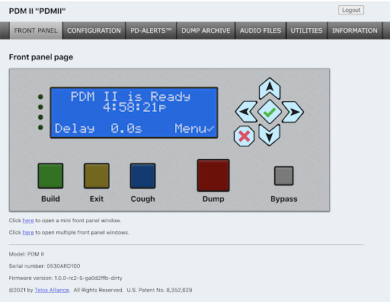Click the red X cancel button
The width and height of the screenshot is (390, 302).
pyautogui.click(x=244, y=136)
